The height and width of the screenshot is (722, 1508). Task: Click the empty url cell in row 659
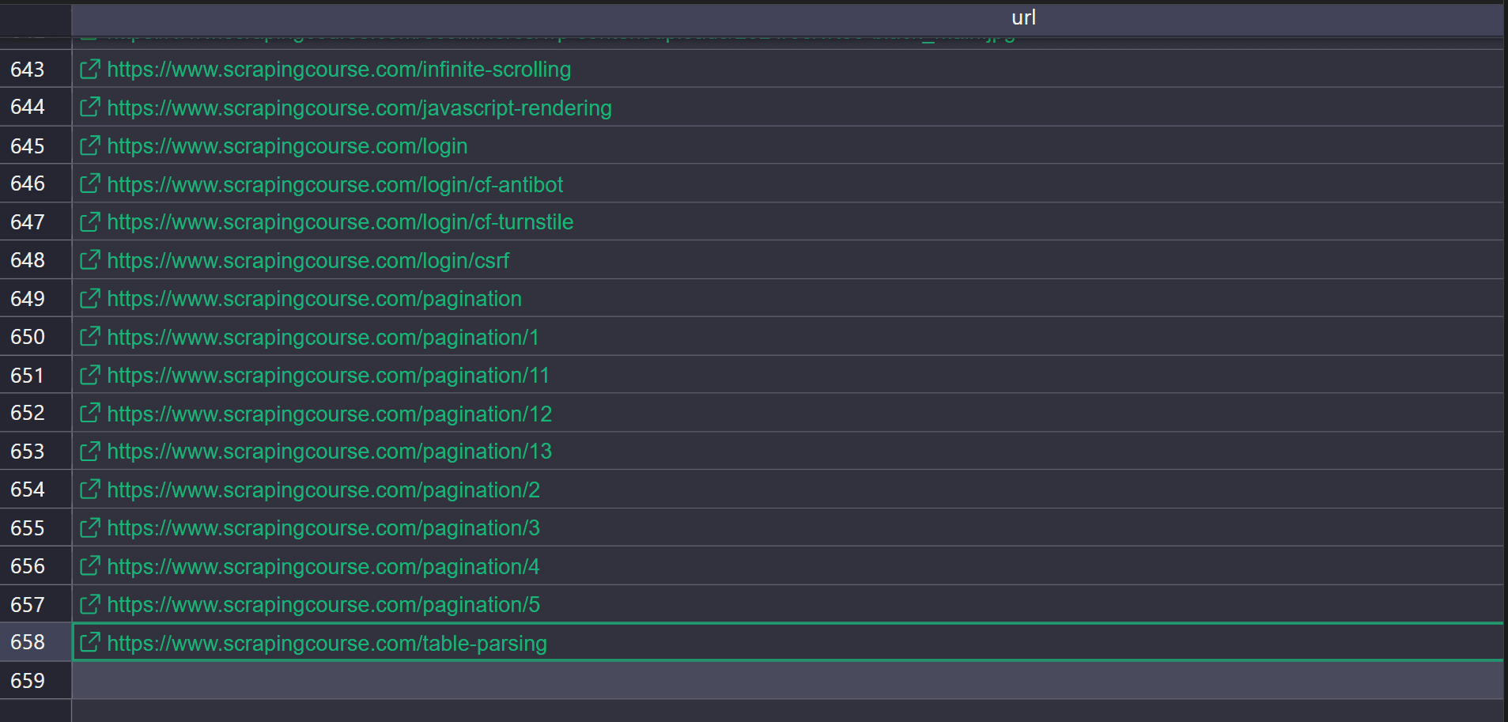click(x=788, y=680)
